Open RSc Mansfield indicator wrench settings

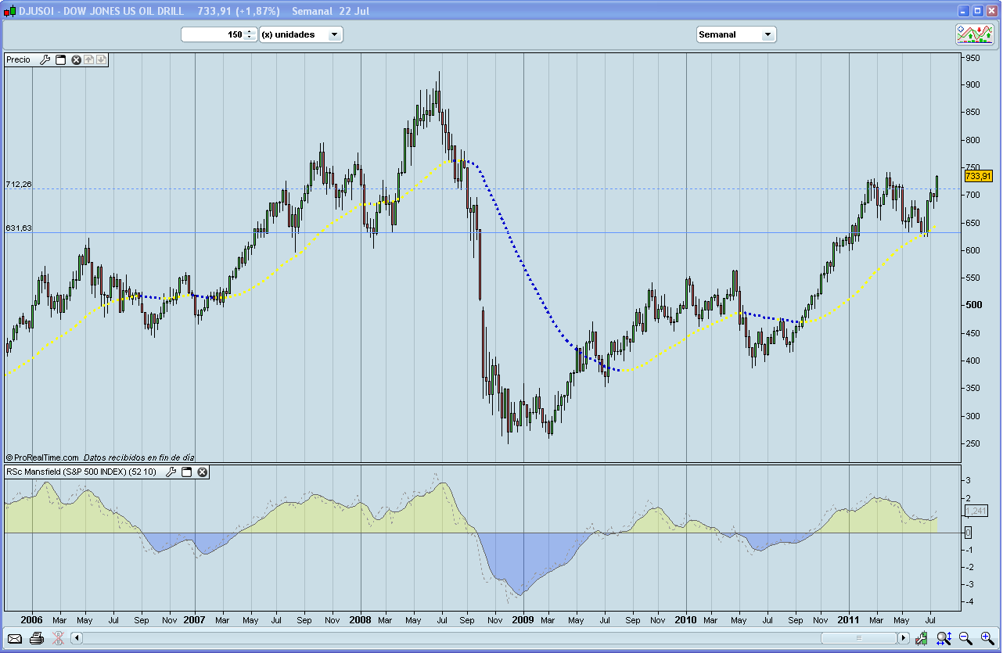pyautogui.click(x=171, y=472)
